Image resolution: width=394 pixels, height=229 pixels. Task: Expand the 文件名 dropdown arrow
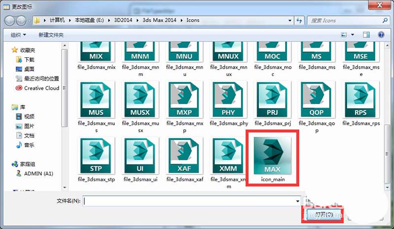pyautogui.click(x=298, y=201)
